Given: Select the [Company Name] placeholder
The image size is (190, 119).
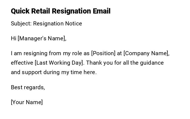Looking at the screenshot, I should click(x=146, y=53).
